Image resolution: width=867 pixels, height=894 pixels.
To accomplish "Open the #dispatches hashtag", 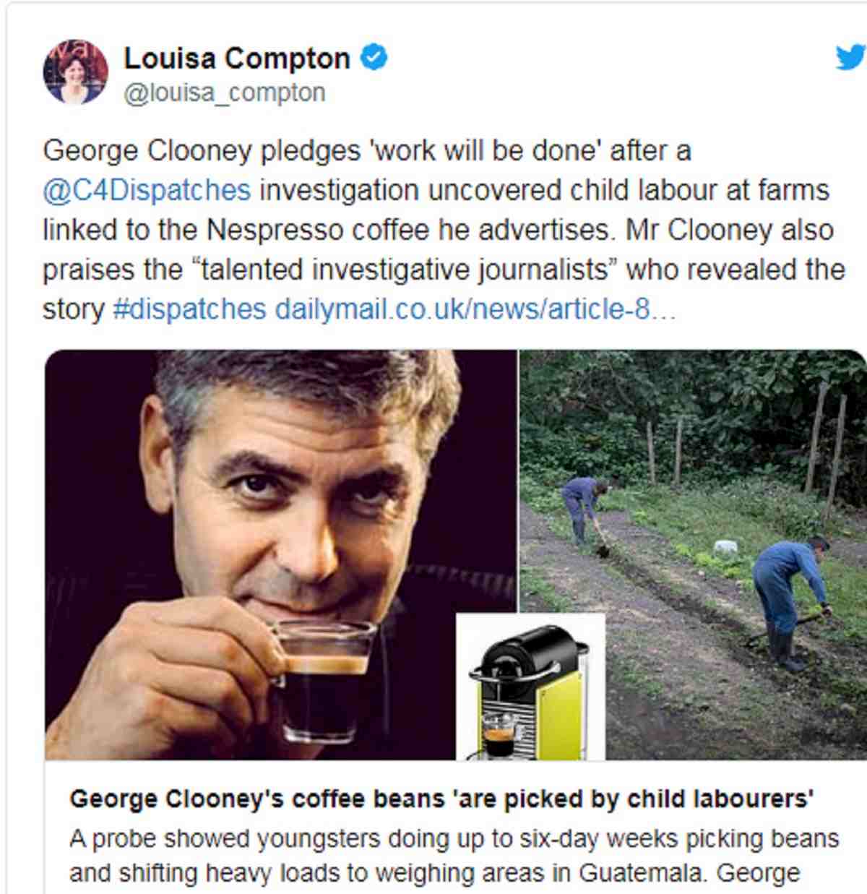I will (x=190, y=309).
